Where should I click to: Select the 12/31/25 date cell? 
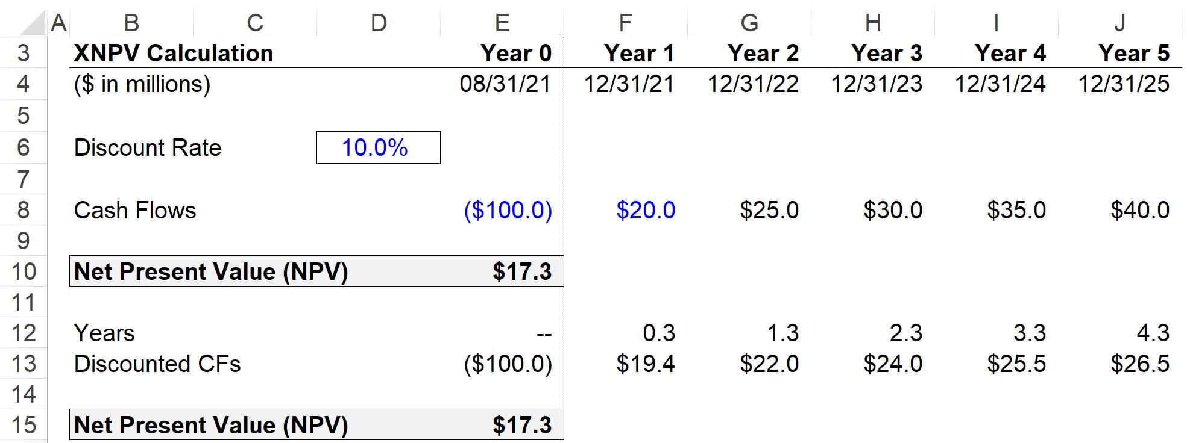click(x=1123, y=84)
